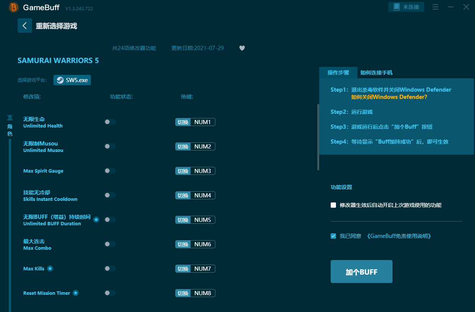Click the 修改项 column header

pos(32,97)
